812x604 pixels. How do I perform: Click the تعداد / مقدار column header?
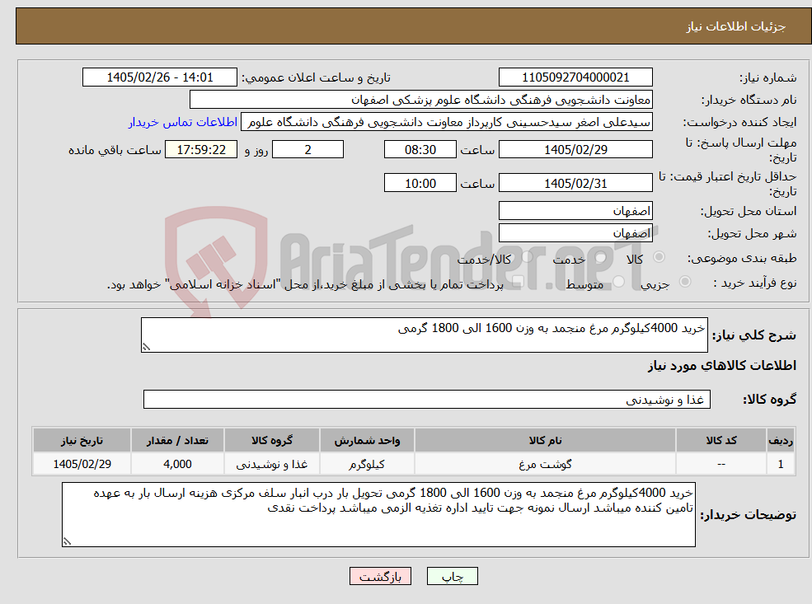[x=177, y=441]
